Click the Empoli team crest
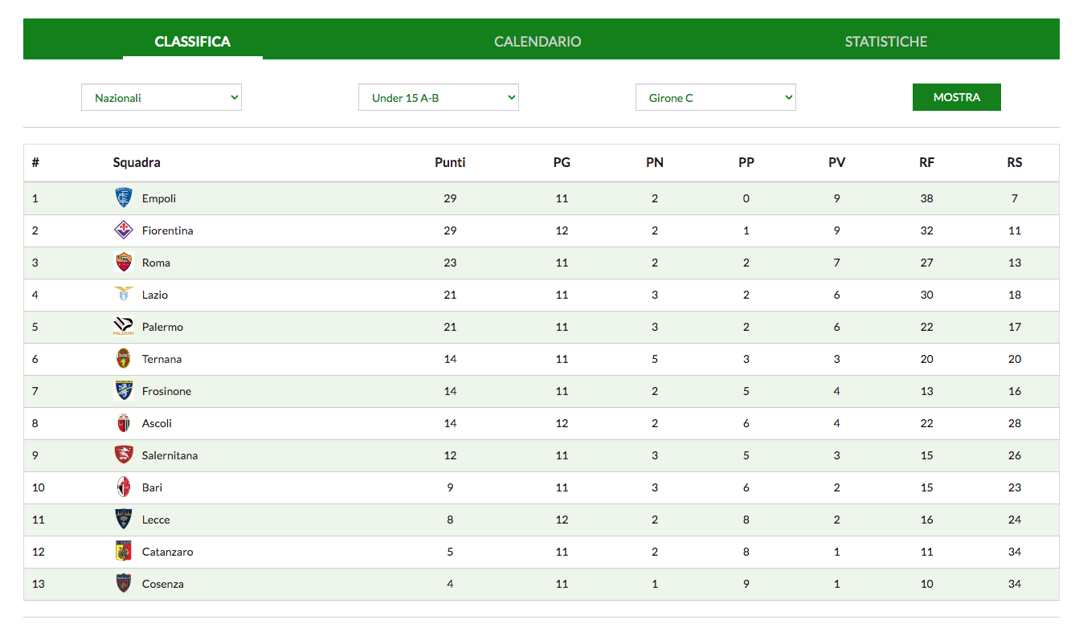1075x632 pixels. pos(124,198)
